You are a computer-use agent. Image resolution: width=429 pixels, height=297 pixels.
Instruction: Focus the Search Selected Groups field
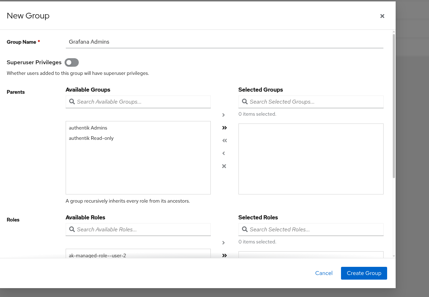311,102
